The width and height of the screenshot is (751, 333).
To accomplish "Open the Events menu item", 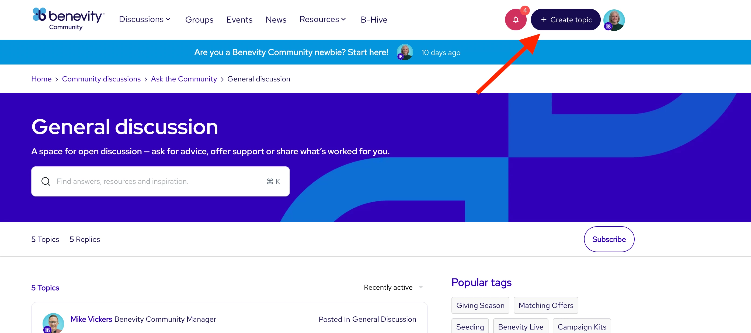I will coord(239,20).
